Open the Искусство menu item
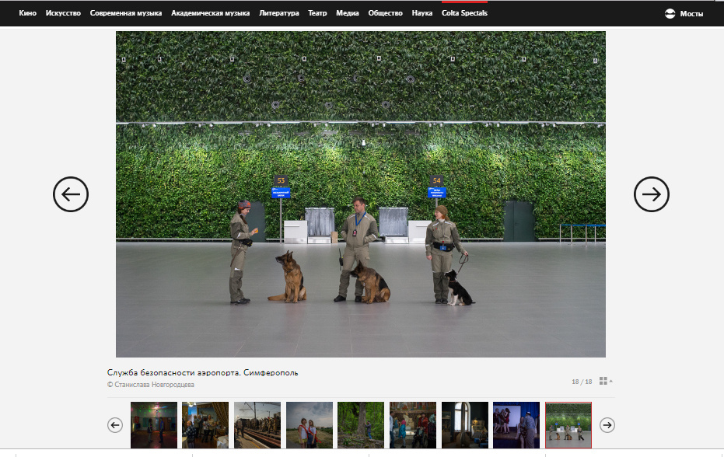724x457 pixels. 63,13
